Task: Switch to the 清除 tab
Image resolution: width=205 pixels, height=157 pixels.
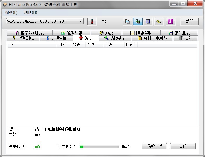Action: pyautogui.click(x=185, y=38)
